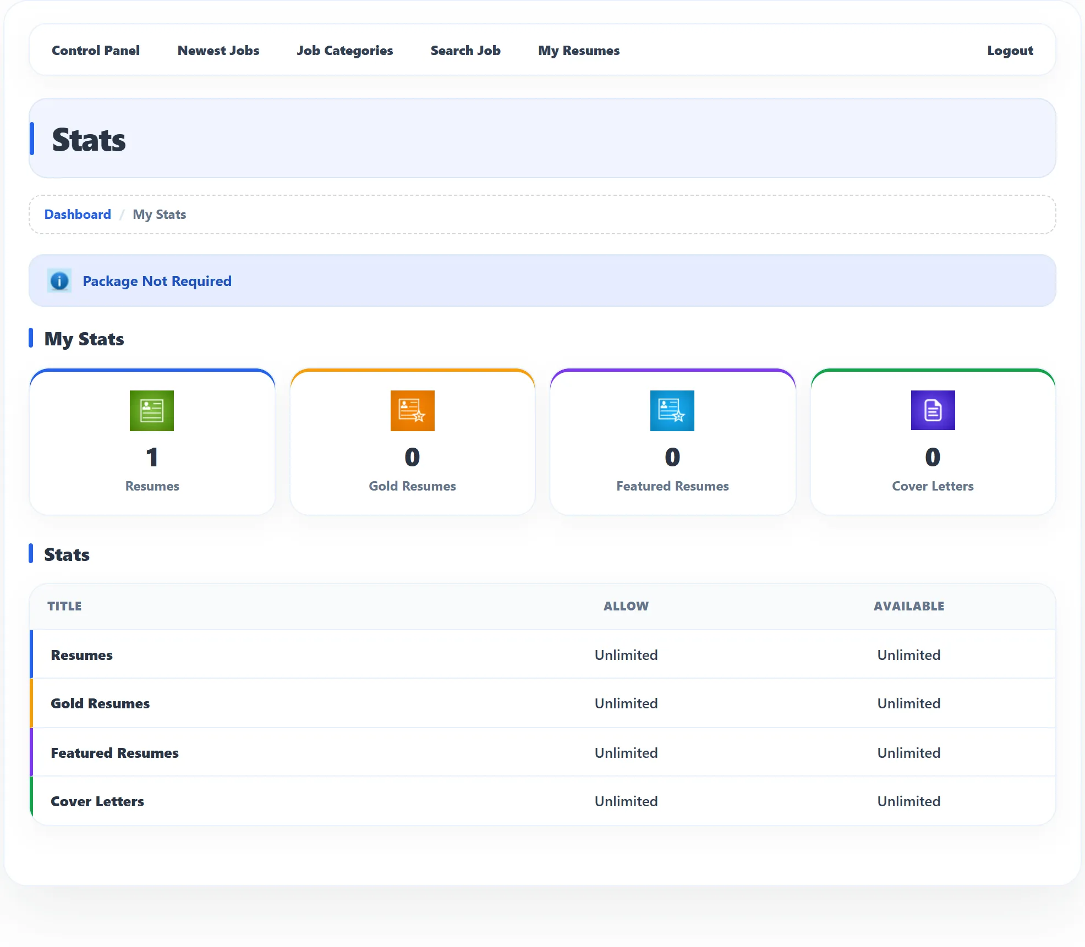Click Available value Unlimited in Featured Resumes row
The image size is (1085, 947).
tap(909, 753)
